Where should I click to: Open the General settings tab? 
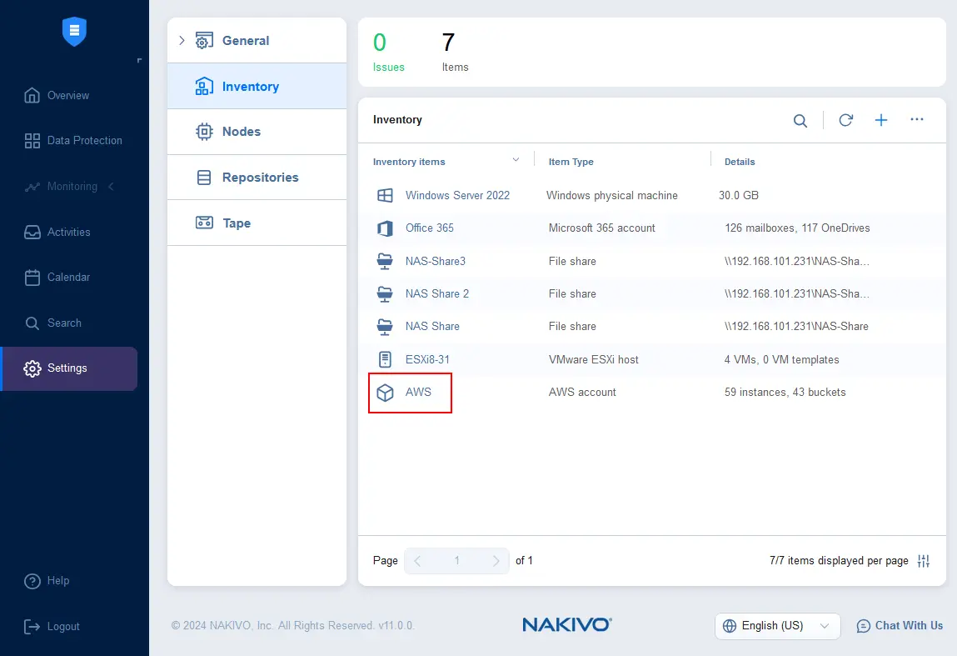[257, 40]
